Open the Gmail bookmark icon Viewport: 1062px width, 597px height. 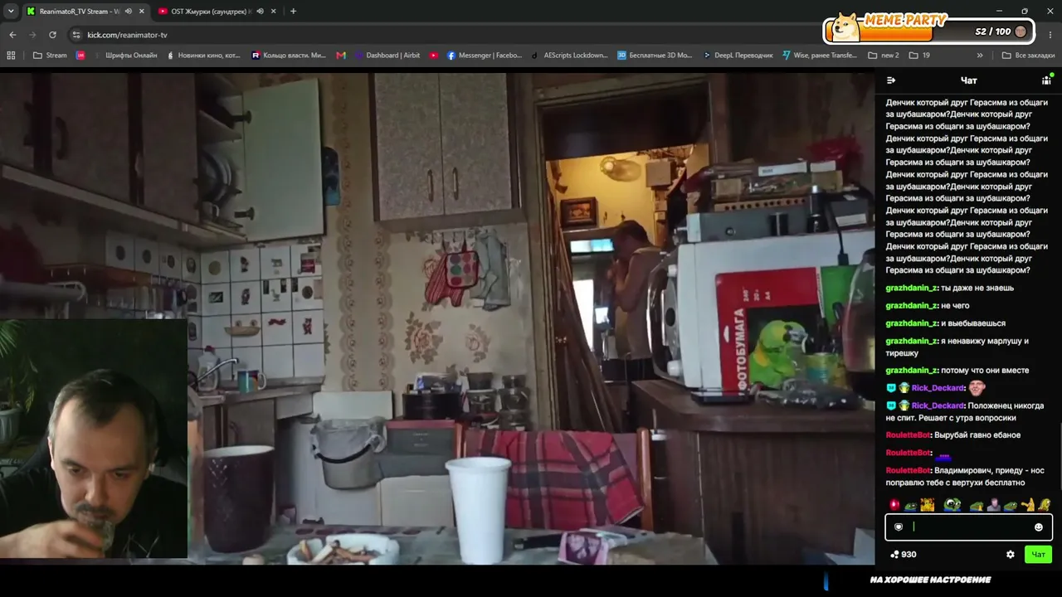(x=341, y=56)
